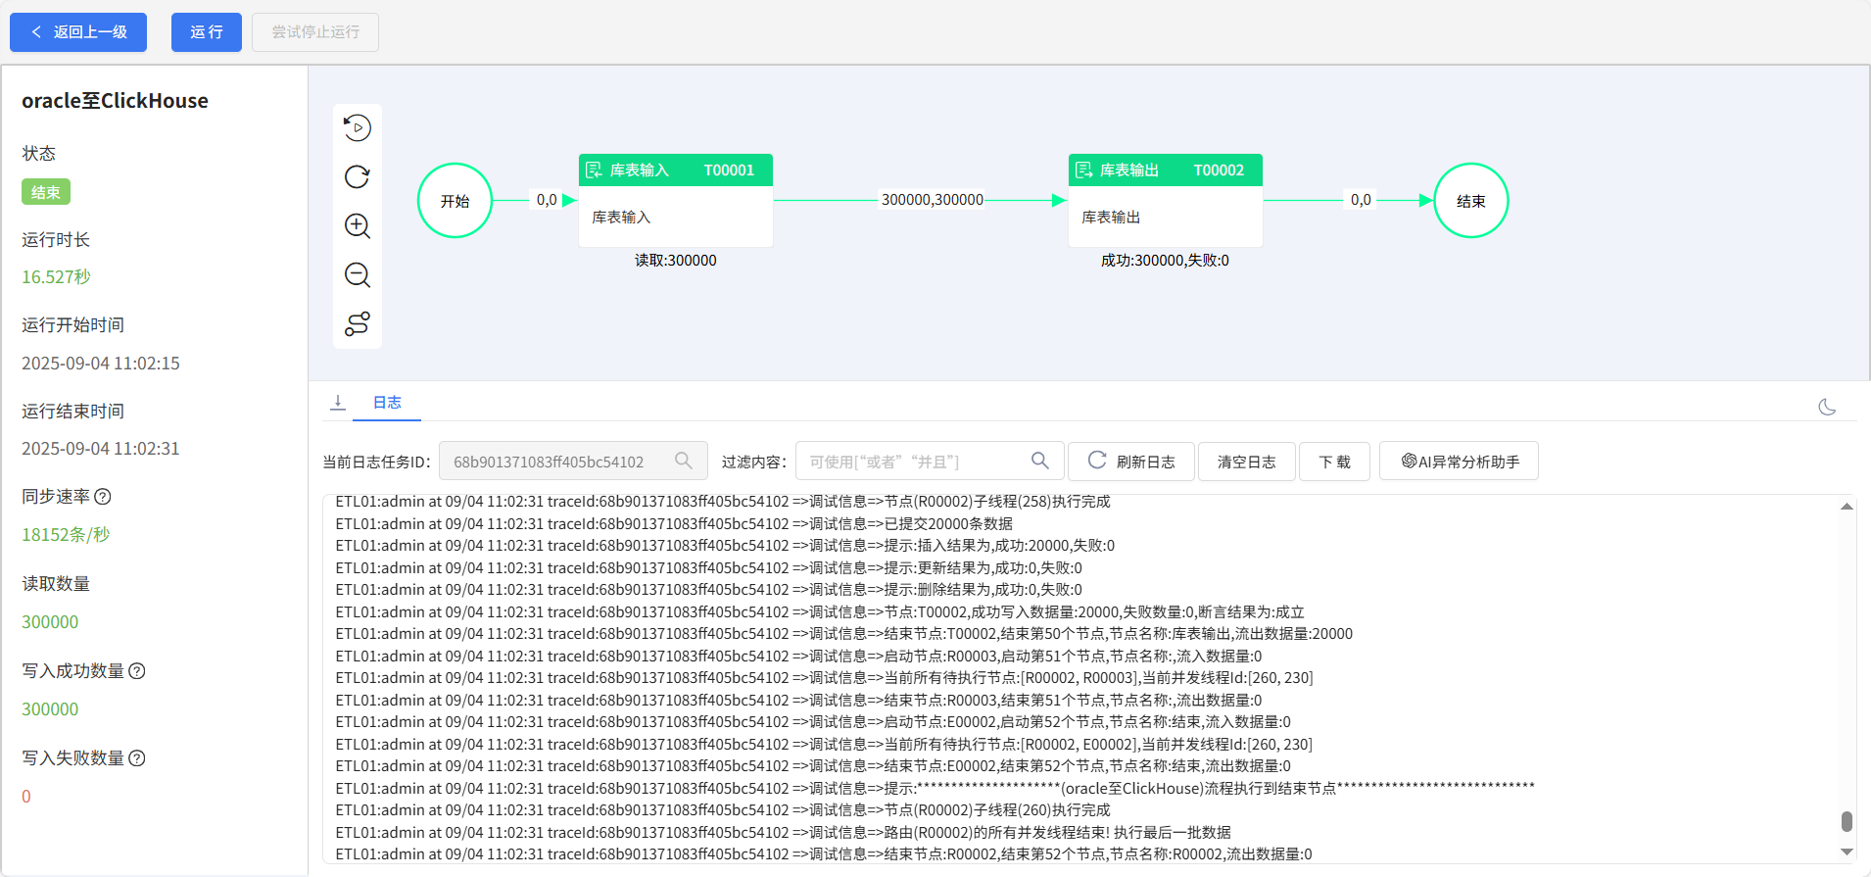Click the 库表输入 node header icon
The image size is (1871, 877).
click(594, 171)
